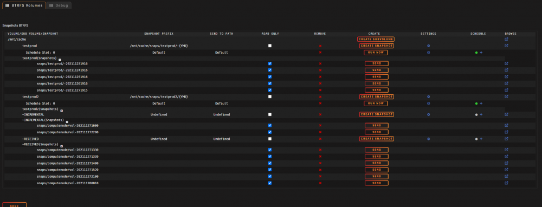Uncheck read only on snaps/testprod/-202111231916
Image resolution: width=542 pixels, height=207 pixels.
pos(269,63)
